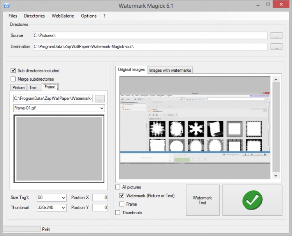Viewport: 292px width, 236px height.
Task: Browse for Source directory with ellipsis button
Action: coord(276,36)
